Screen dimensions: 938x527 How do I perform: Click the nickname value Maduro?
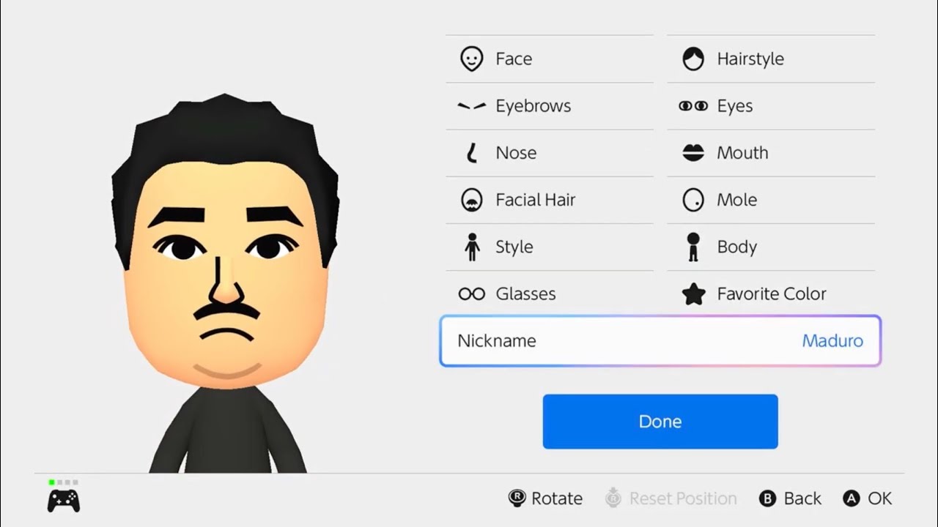click(x=832, y=341)
